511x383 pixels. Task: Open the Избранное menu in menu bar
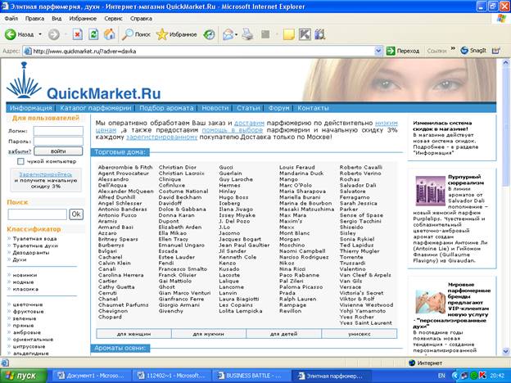pyautogui.click(x=82, y=17)
